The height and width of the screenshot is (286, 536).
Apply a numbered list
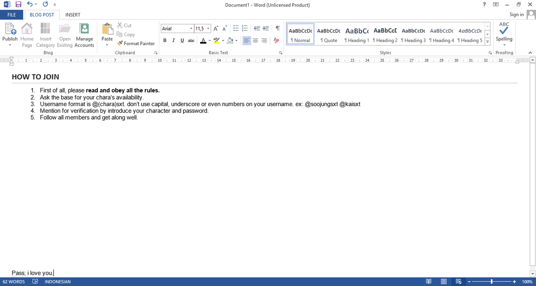click(x=245, y=29)
